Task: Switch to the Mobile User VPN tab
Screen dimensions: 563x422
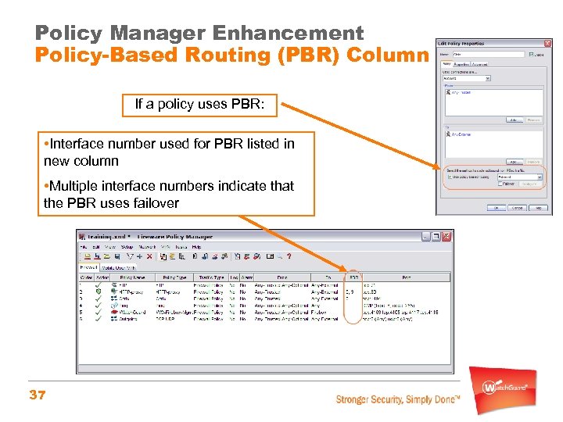Action: [x=119, y=268]
